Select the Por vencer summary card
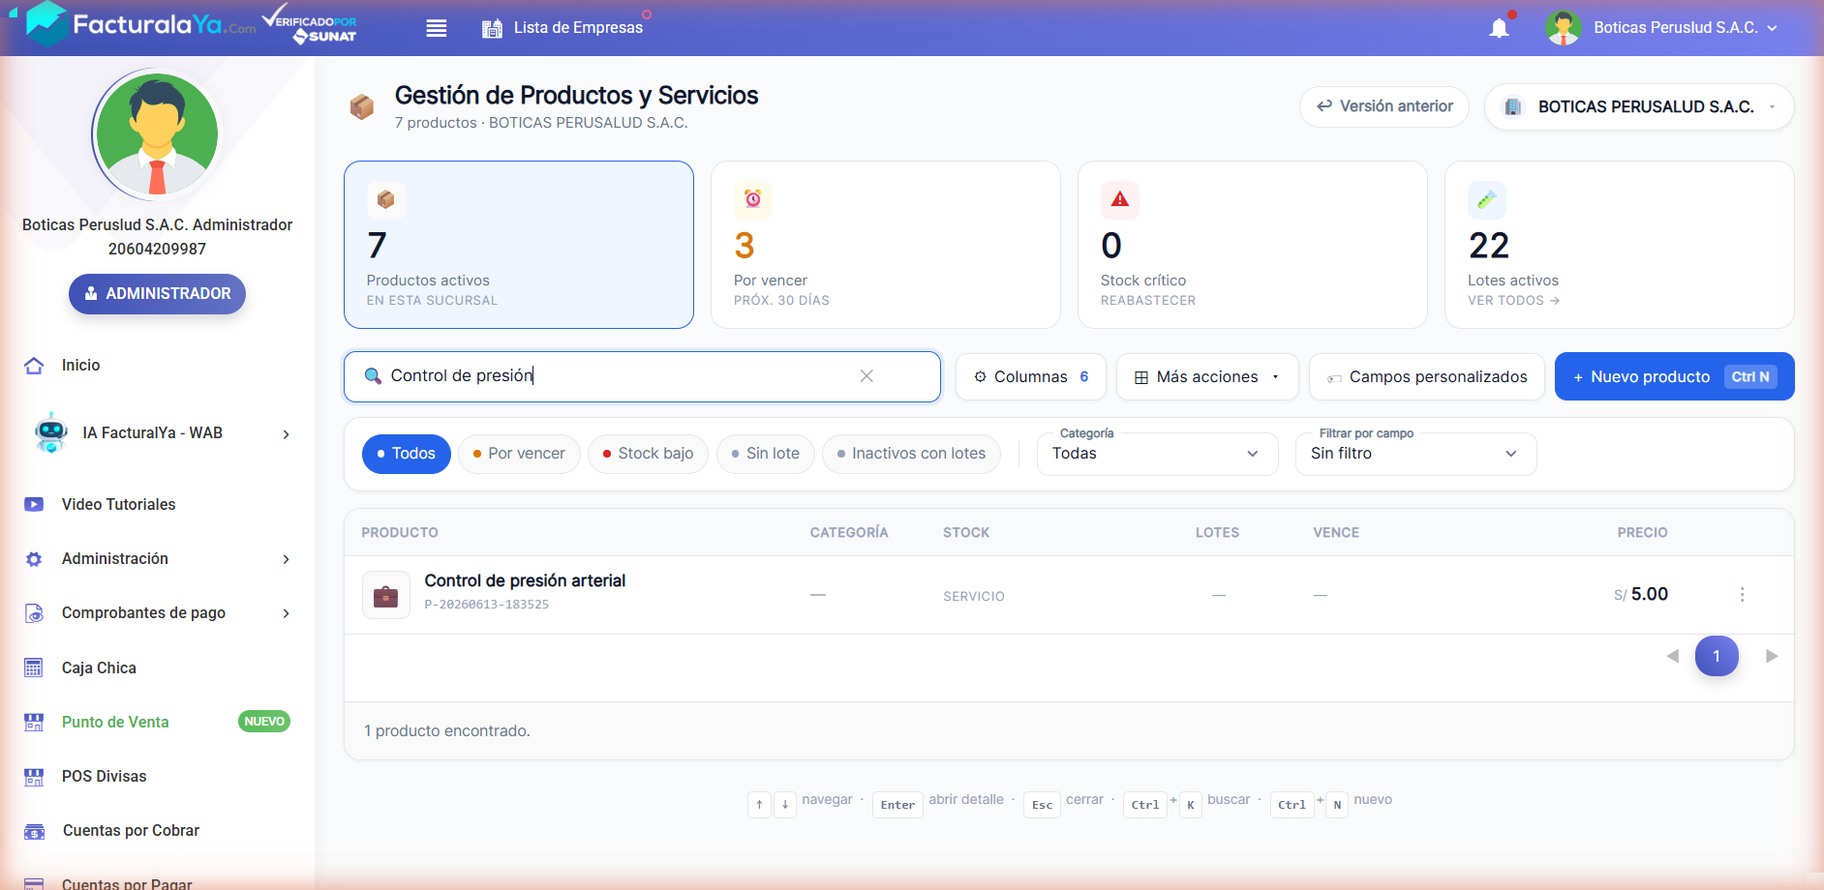 click(886, 245)
